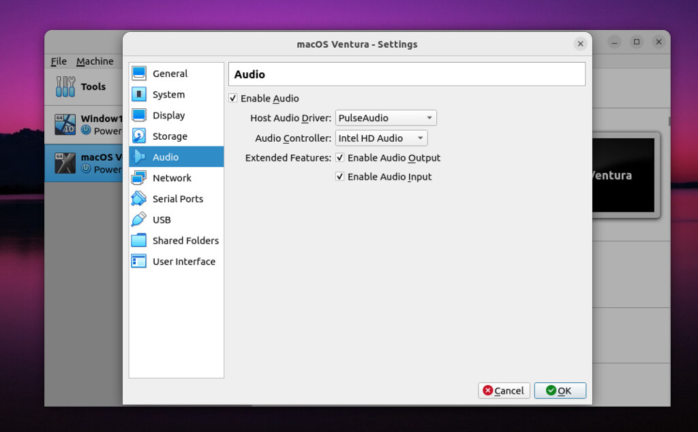This screenshot has width=698, height=432.
Task: Open the Audio Controller dropdown
Action: (381, 138)
